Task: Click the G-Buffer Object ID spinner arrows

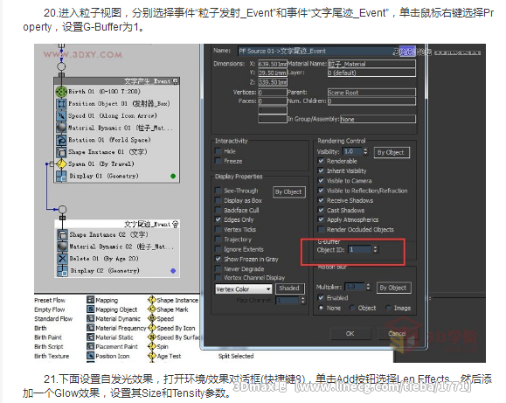Action: click(x=375, y=249)
